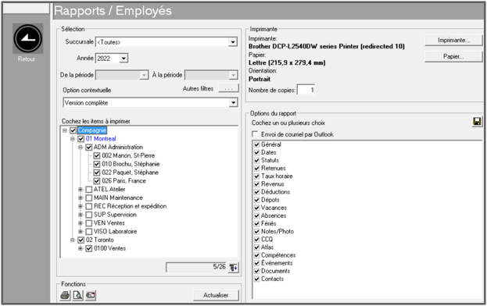Open the À la période dropdown
The height and width of the screenshot is (306, 487).
click(x=233, y=75)
